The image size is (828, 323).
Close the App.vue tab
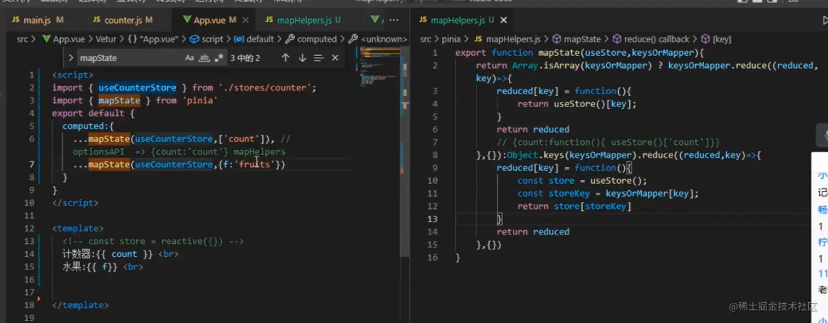coord(245,20)
